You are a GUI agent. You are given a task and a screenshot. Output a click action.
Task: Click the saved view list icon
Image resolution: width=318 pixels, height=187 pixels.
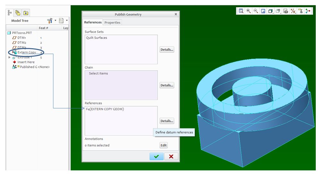pos(286,11)
